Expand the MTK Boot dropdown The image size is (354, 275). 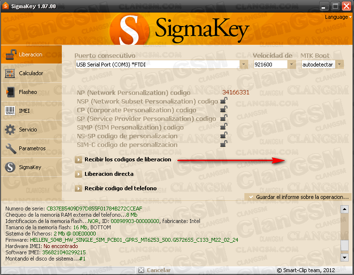tap(340, 65)
